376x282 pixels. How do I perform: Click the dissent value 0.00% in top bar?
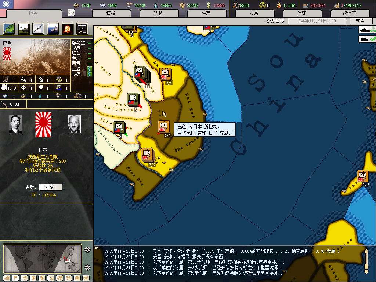tap(290, 5)
